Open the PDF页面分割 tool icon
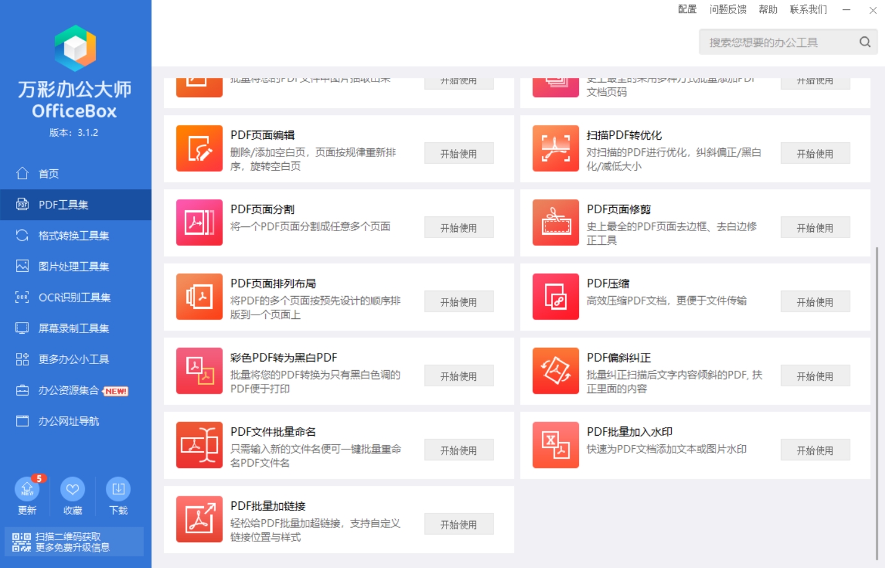The image size is (885, 568). point(199,223)
